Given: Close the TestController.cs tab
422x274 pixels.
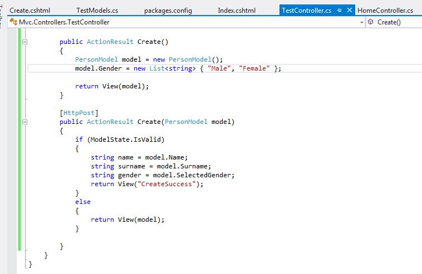Looking at the screenshot, I should tap(349, 11).
